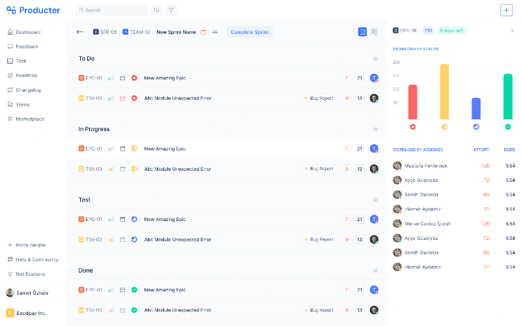Switch to the board view icon

point(374,32)
